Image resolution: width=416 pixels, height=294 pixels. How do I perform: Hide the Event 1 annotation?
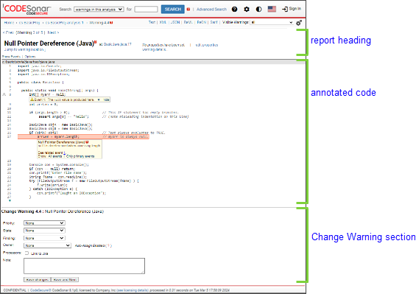click(106, 100)
